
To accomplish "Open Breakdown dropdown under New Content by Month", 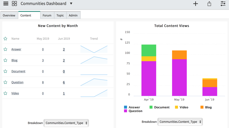I will (x=66, y=123).
